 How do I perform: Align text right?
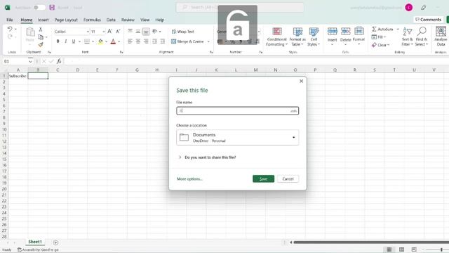(x=146, y=41)
